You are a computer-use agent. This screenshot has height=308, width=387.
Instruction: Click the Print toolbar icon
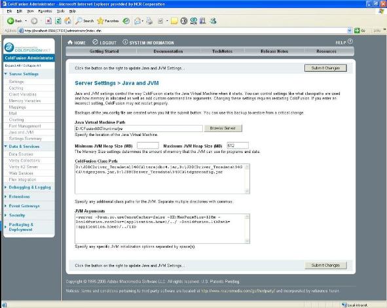tap(149, 21)
